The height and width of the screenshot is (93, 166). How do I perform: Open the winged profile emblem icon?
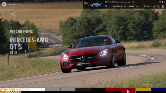pos(163,6)
